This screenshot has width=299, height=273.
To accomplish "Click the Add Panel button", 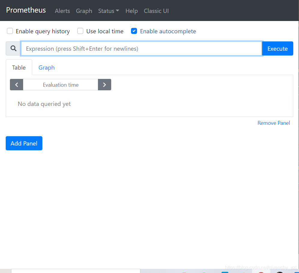I will pyautogui.click(x=24, y=143).
